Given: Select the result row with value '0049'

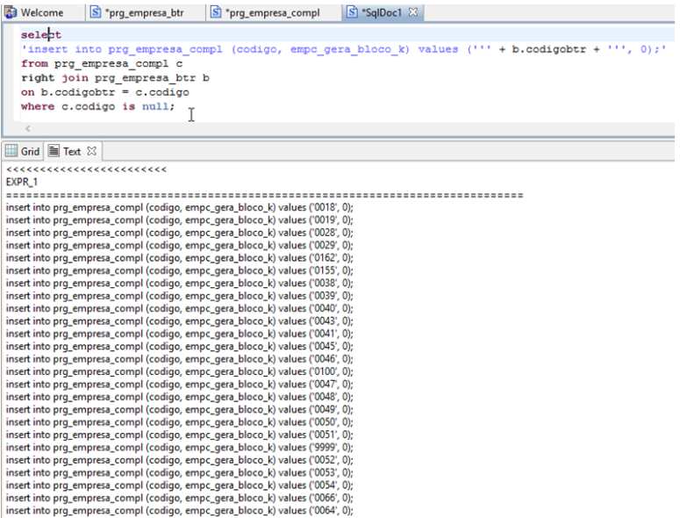Looking at the screenshot, I should click(x=180, y=409).
